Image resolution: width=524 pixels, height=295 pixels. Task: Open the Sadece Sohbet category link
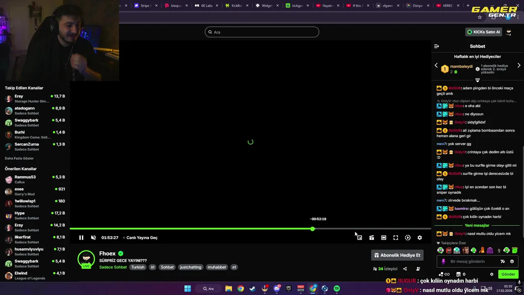pyautogui.click(x=113, y=267)
